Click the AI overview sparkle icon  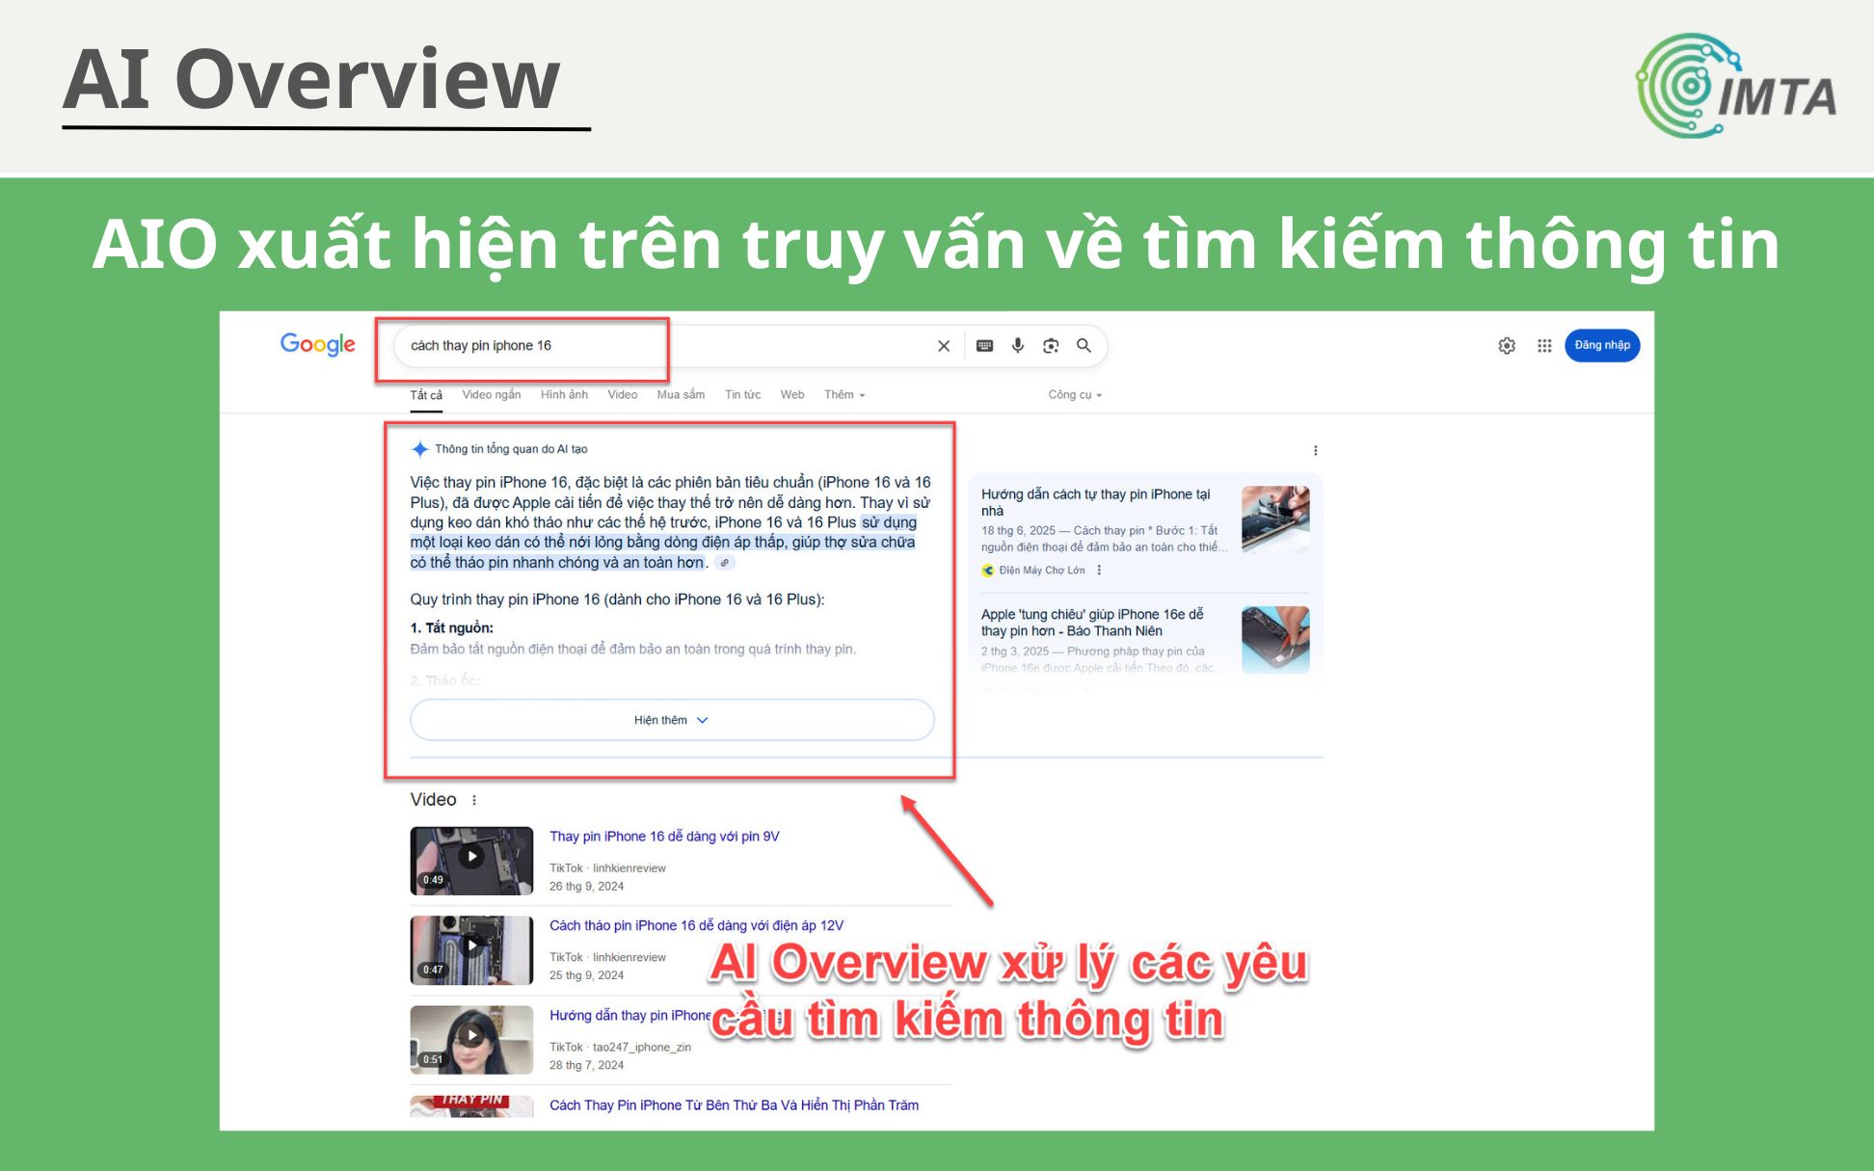(x=419, y=449)
